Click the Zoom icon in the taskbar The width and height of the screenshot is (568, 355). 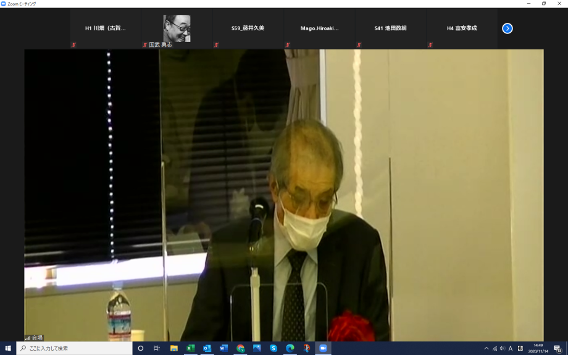322,348
